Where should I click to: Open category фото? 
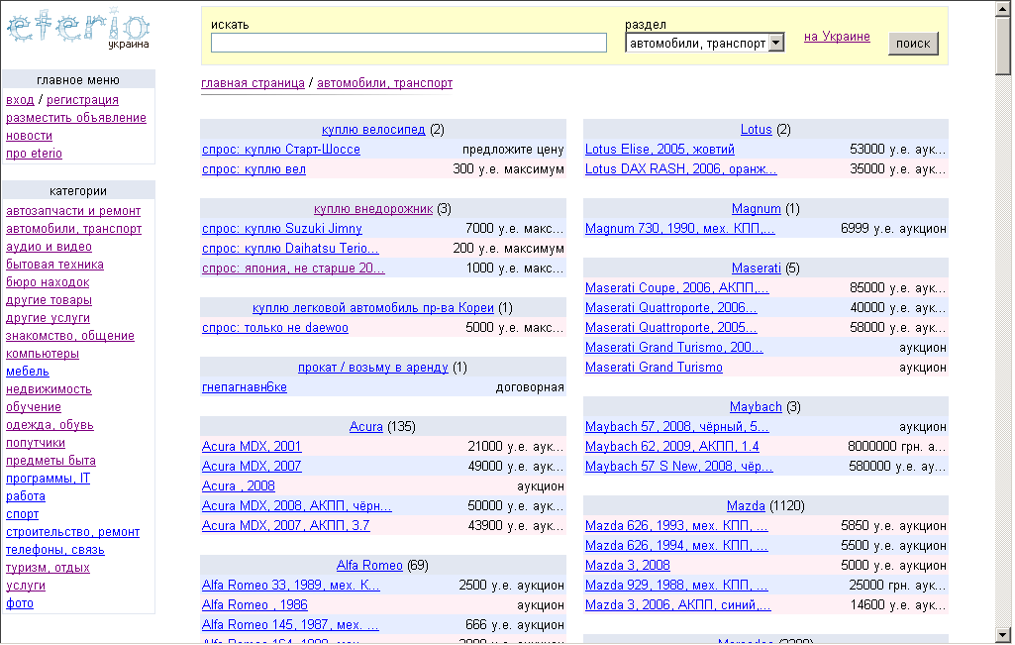click(20, 603)
